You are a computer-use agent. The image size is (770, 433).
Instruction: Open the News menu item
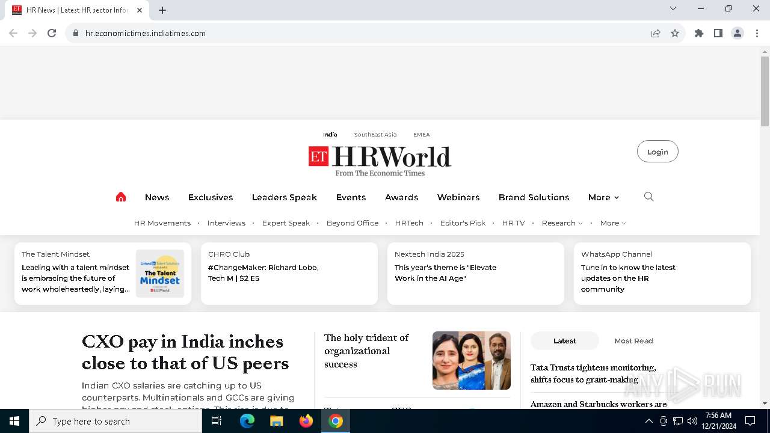[157, 197]
